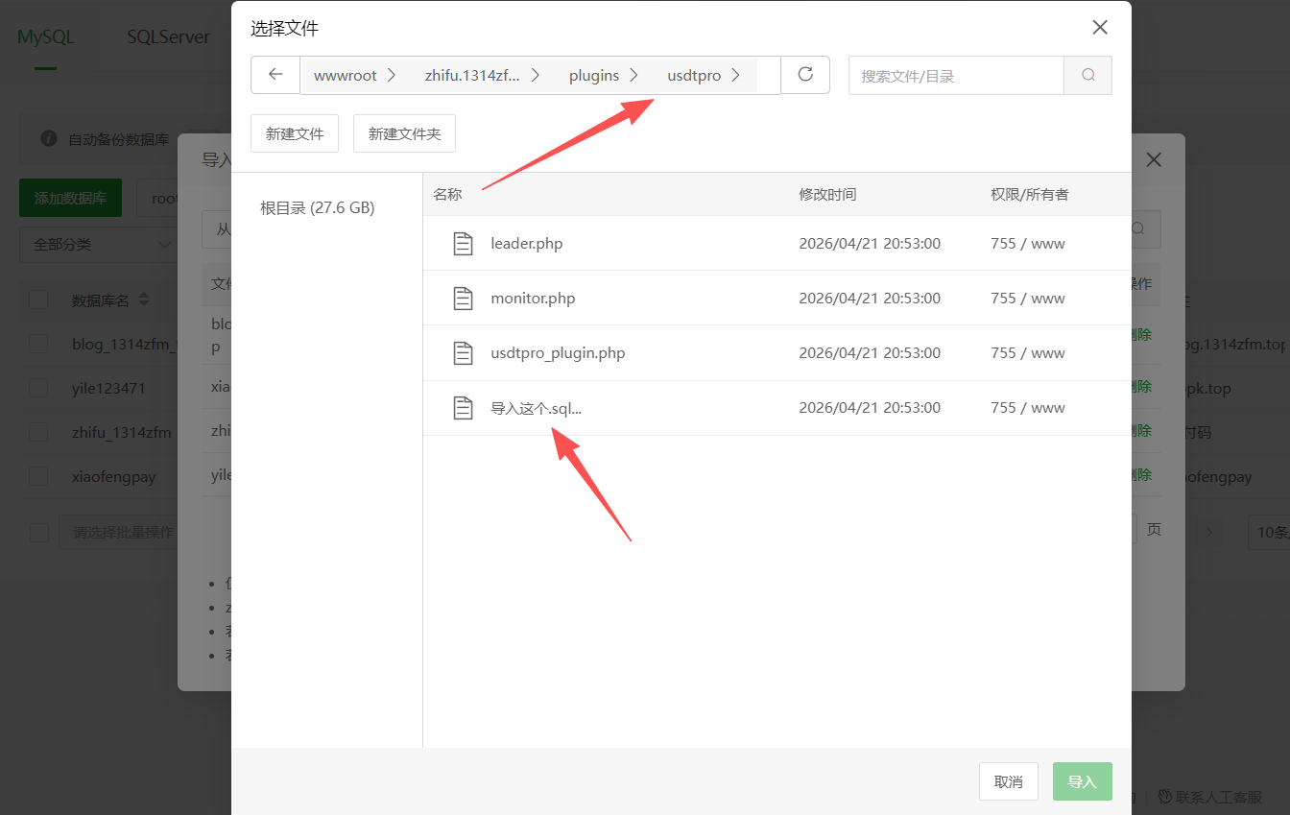Viewport: 1290px width, 815px height.
Task: Click the file icon next to 导入这个.sql
Action: pyautogui.click(x=464, y=407)
